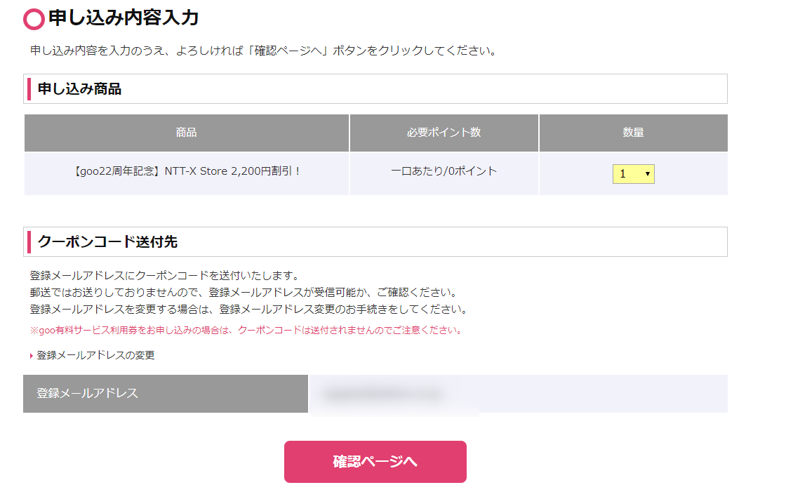
Task: Click the 商品 column header
Action: [x=187, y=133]
